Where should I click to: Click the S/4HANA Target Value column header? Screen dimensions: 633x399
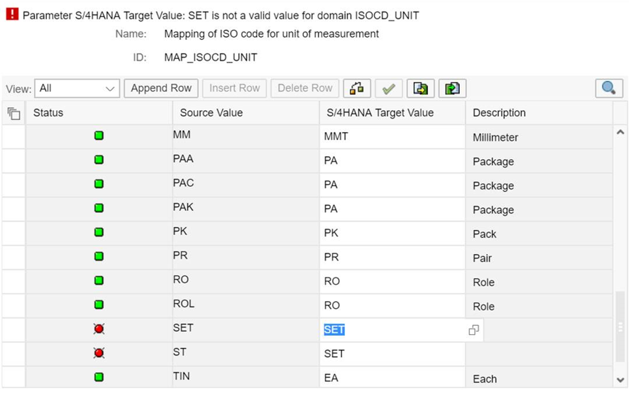(x=392, y=113)
